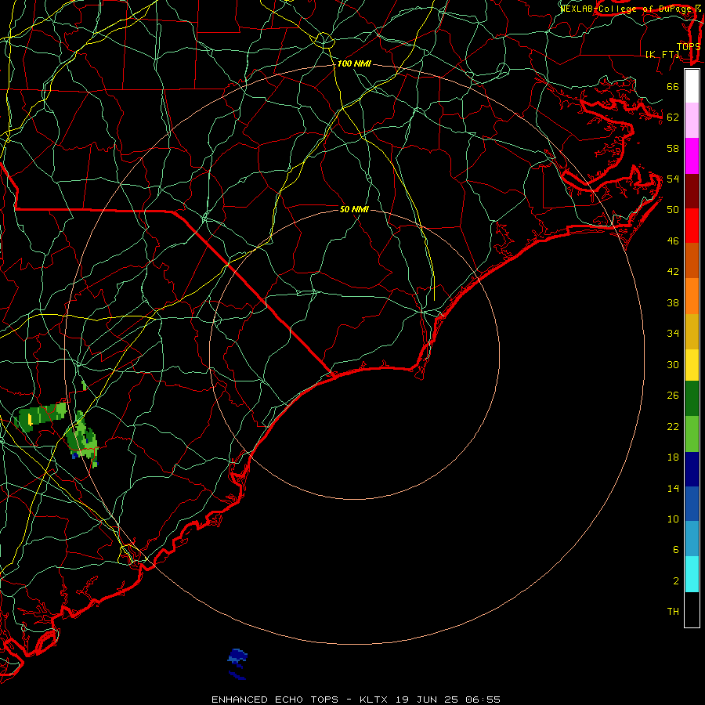The width and height of the screenshot is (705, 705).
Task: Select the bright red 50 kft swatch
Action: click(x=692, y=226)
